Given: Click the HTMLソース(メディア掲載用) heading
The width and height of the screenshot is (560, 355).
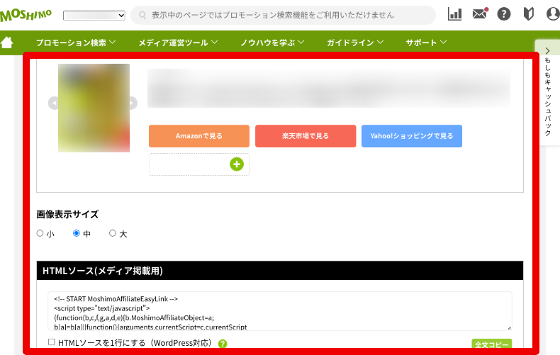Looking at the screenshot, I should click(103, 271).
